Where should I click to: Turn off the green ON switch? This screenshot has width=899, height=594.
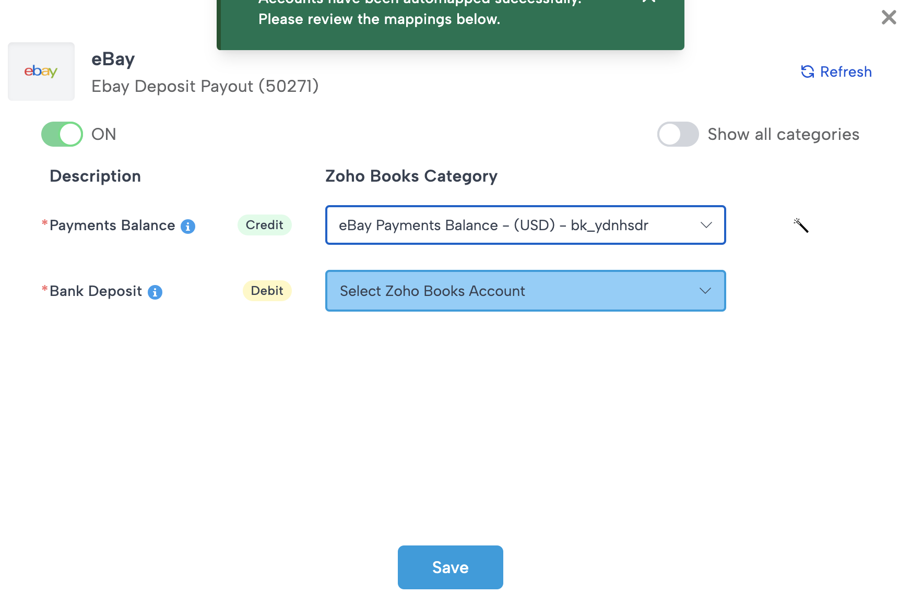coord(62,134)
